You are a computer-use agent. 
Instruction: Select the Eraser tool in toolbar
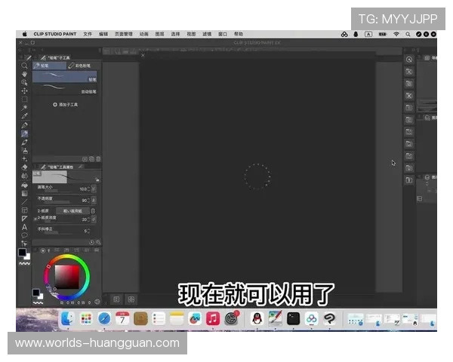click(x=24, y=167)
